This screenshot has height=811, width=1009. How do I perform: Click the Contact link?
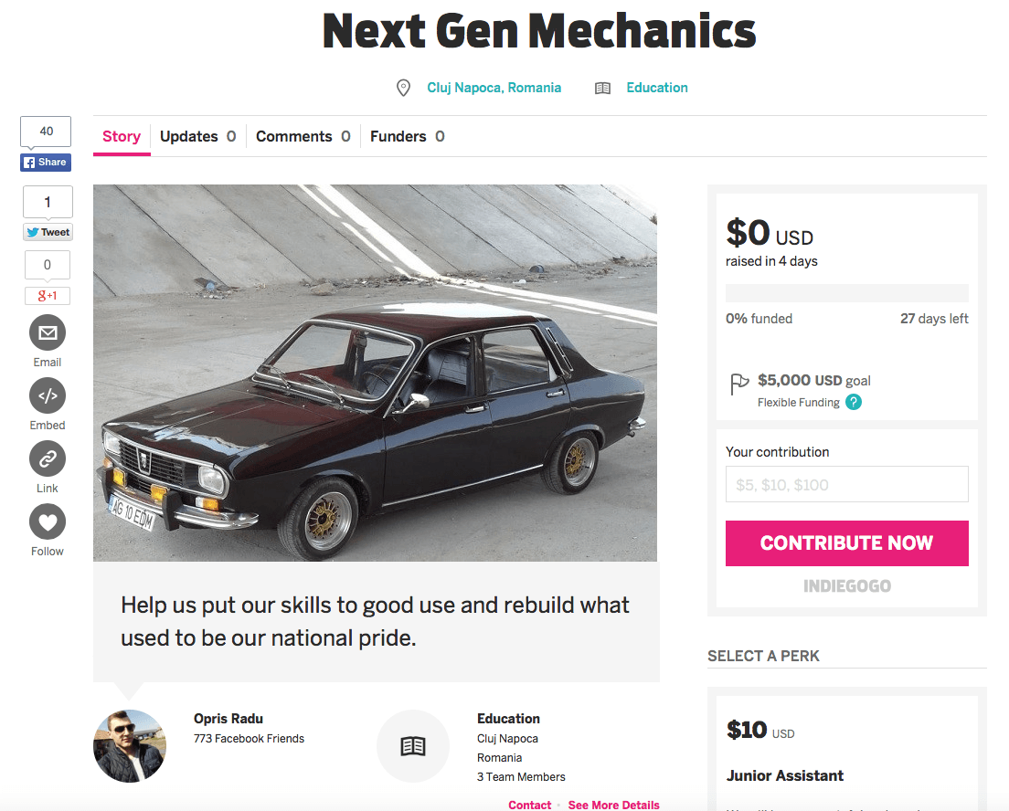pos(530,805)
